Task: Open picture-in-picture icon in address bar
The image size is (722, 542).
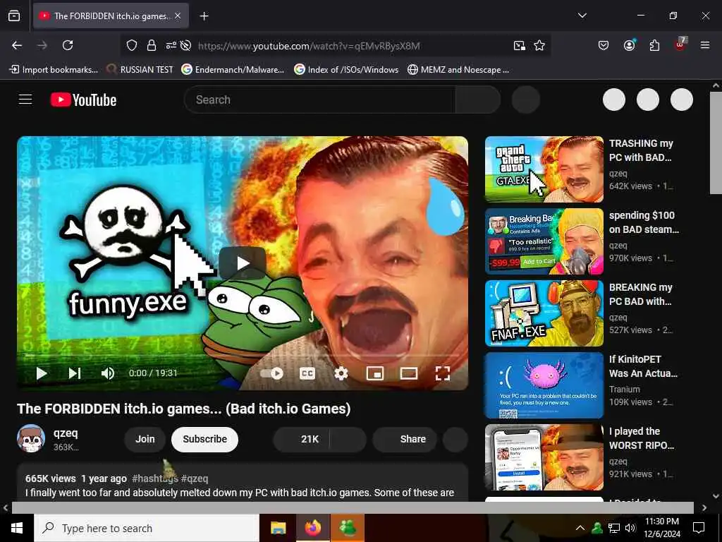Action: coord(520,45)
